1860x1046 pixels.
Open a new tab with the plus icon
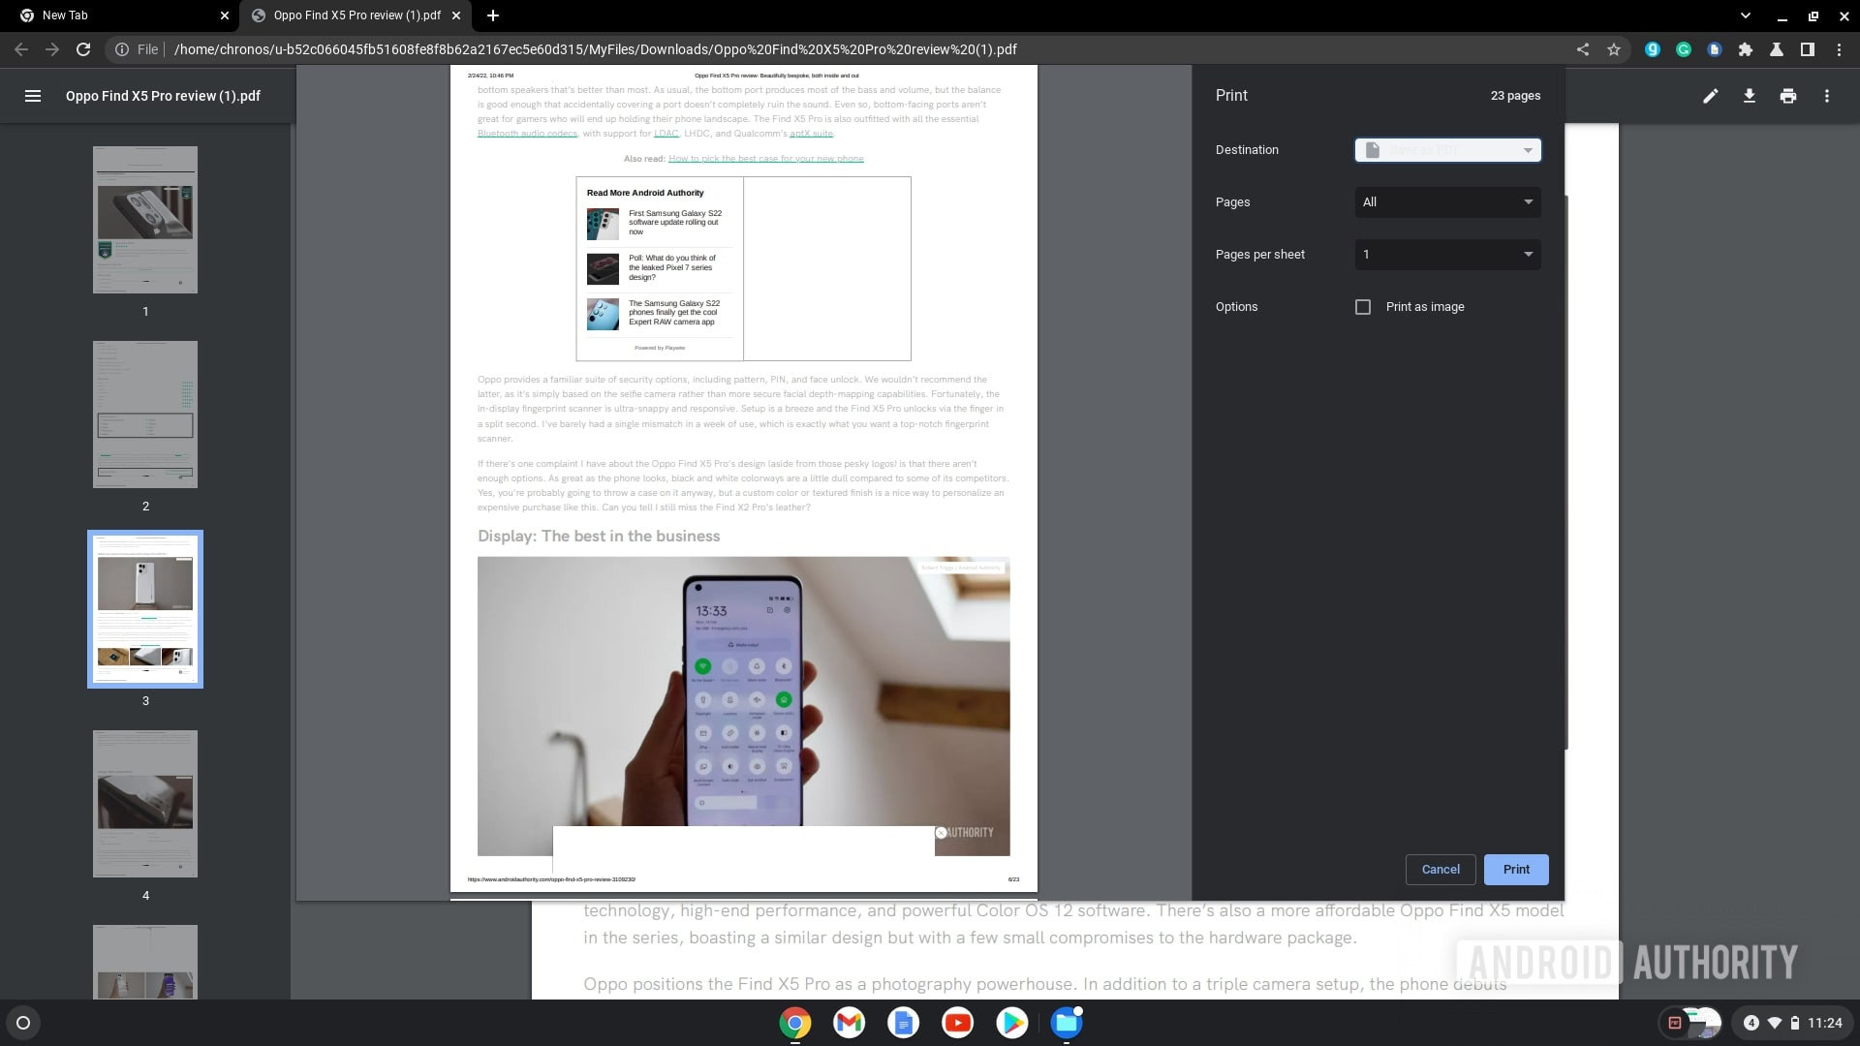click(x=493, y=15)
